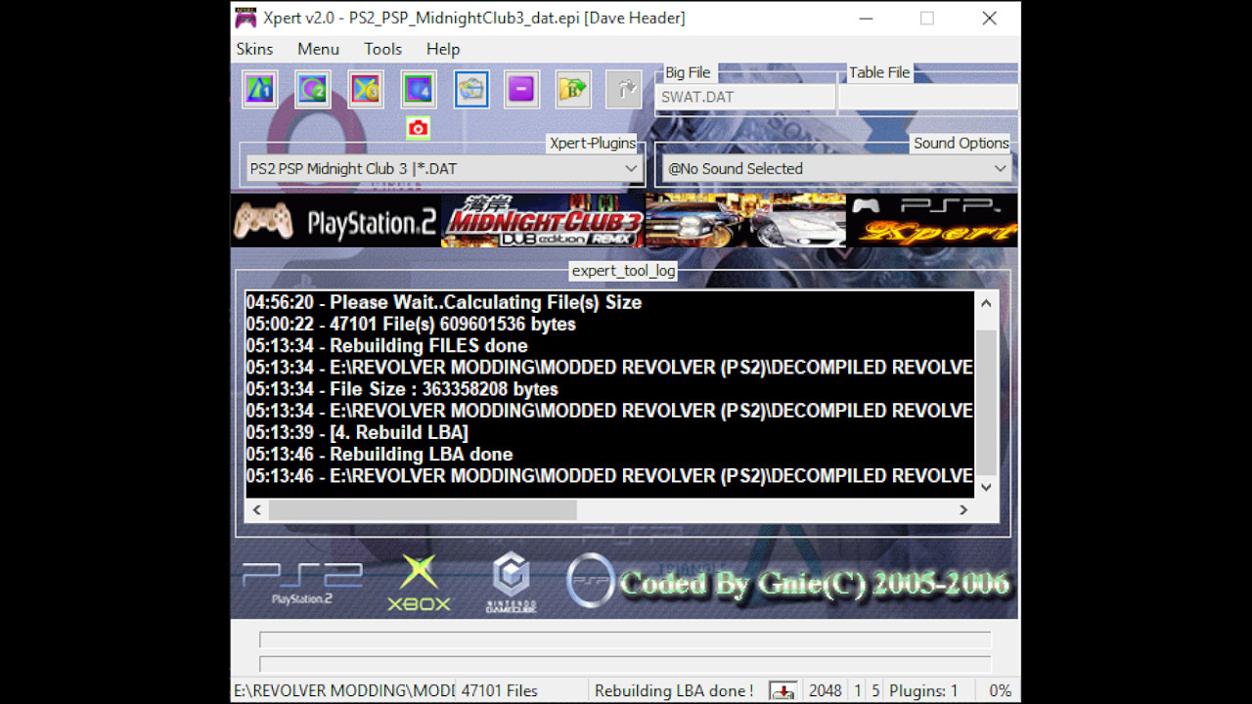Image resolution: width=1252 pixels, height=704 pixels.
Task: Open the Skins menu
Action: coord(254,49)
